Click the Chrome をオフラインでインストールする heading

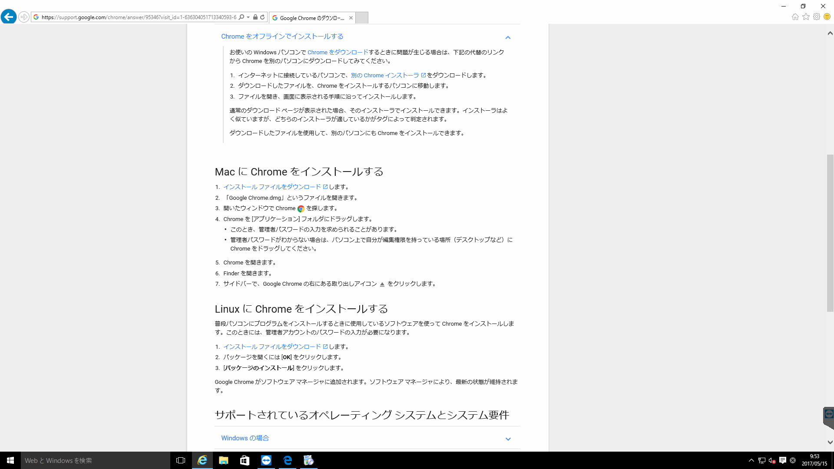point(282,36)
